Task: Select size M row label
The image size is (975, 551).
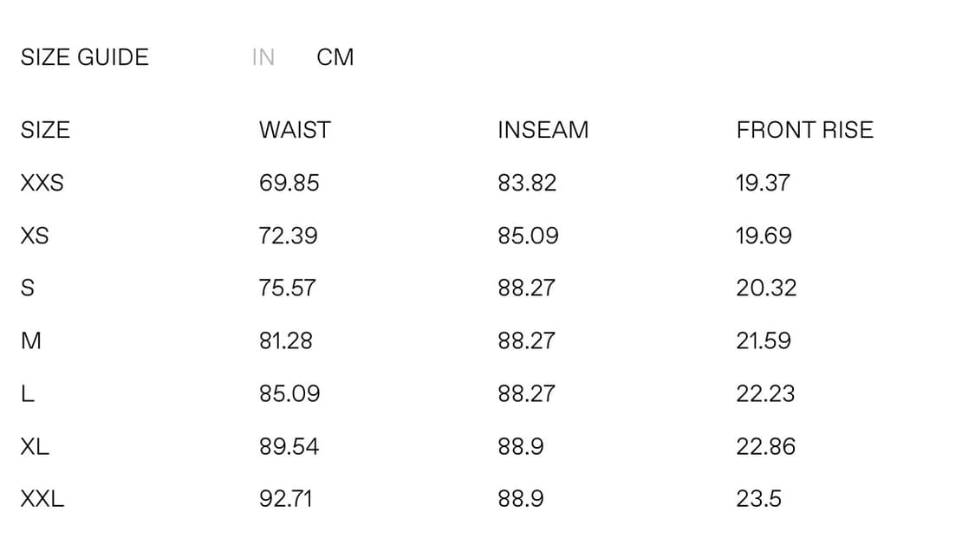Action: (30, 340)
